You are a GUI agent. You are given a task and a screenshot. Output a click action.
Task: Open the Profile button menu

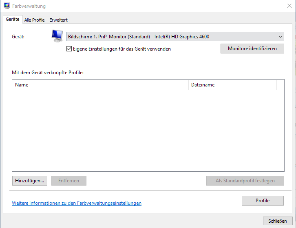(x=263, y=201)
